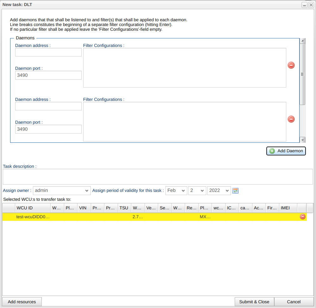
Task: Remove test-wcu row from selected WCUs
Action: point(302,217)
